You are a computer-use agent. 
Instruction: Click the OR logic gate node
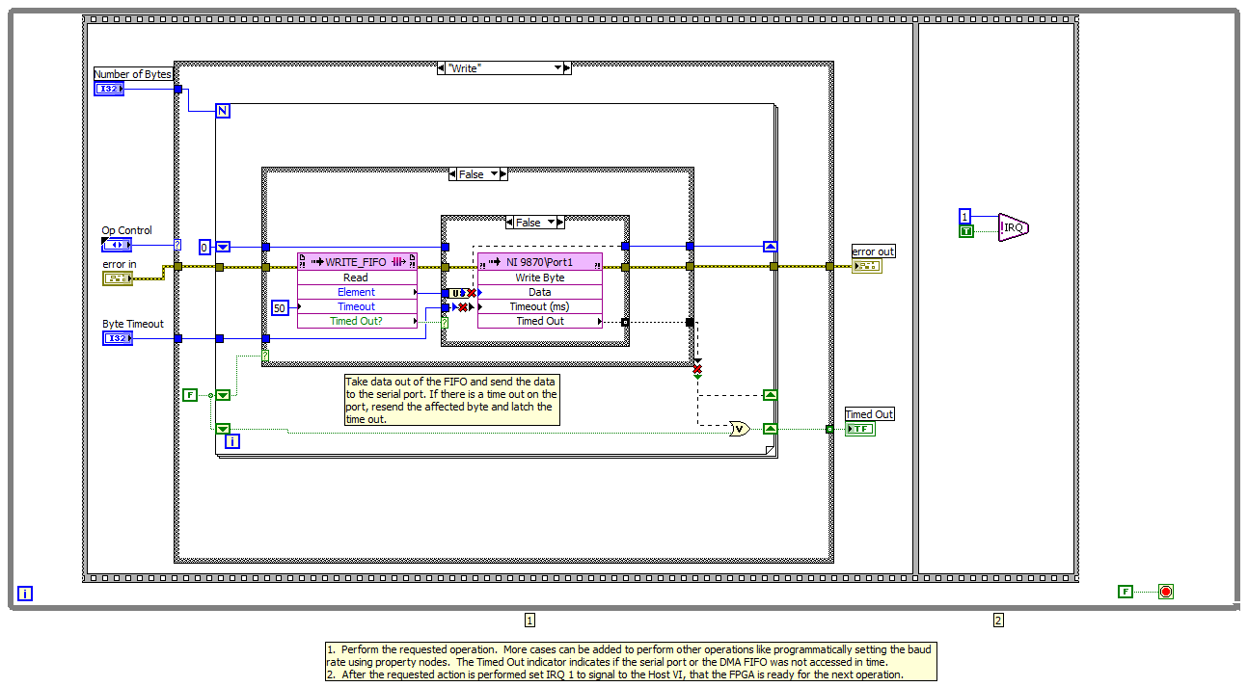click(739, 429)
